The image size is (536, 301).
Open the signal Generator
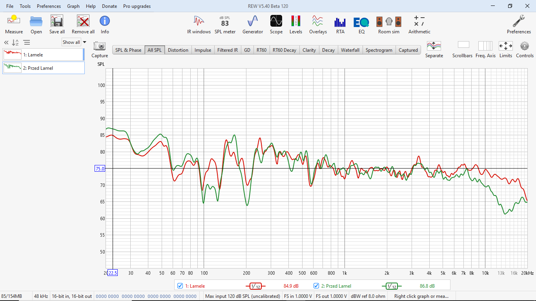pyautogui.click(x=253, y=24)
